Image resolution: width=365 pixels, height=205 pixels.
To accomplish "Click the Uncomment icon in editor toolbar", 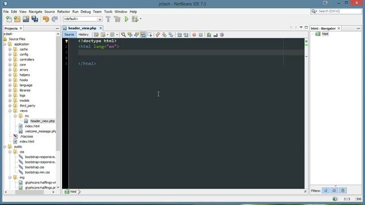I will click(x=216, y=35).
